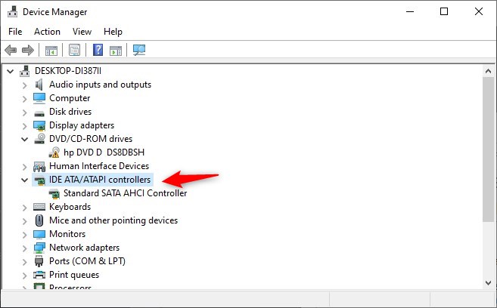Expand the Display adapters category
The image size is (497, 308).
point(25,125)
